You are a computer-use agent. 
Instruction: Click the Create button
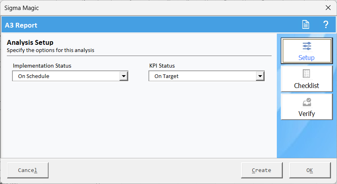click(262, 170)
